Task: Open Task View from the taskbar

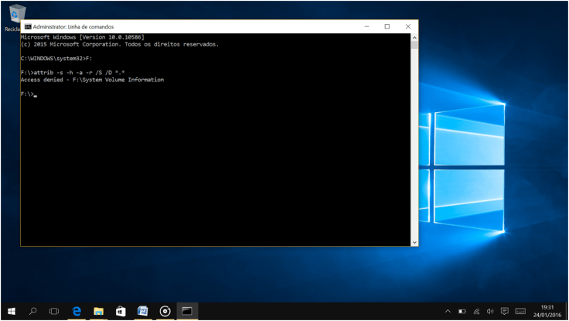Action: pyautogui.click(x=54, y=311)
